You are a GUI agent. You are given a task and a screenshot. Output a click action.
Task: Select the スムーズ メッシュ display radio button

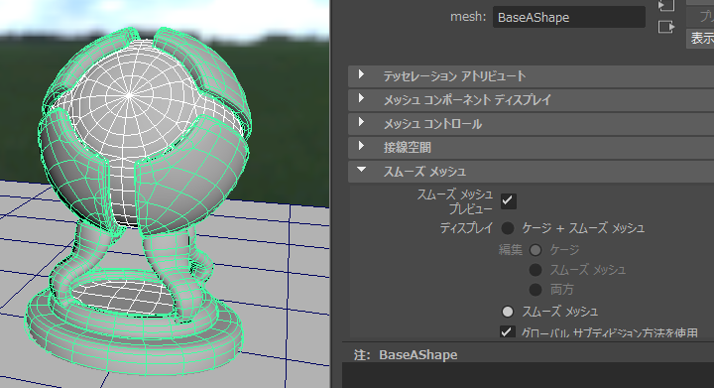click(x=508, y=312)
